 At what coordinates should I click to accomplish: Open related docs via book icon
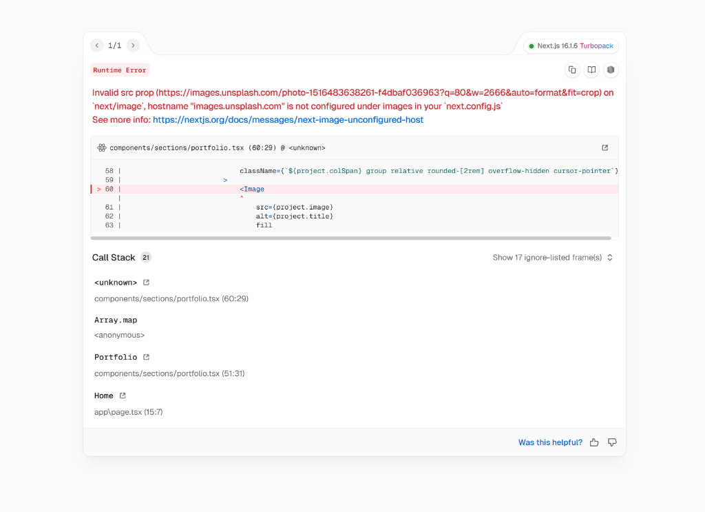coord(591,70)
